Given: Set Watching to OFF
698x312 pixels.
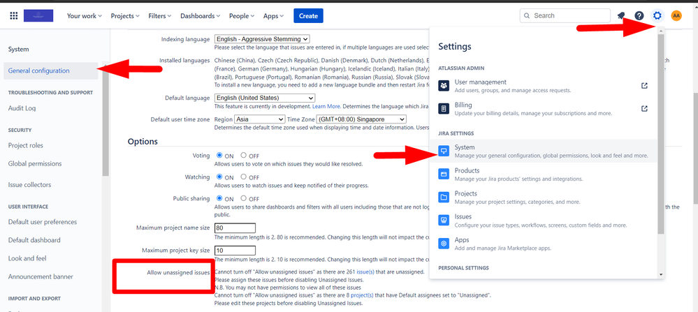Looking at the screenshot, I should coord(244,177).
